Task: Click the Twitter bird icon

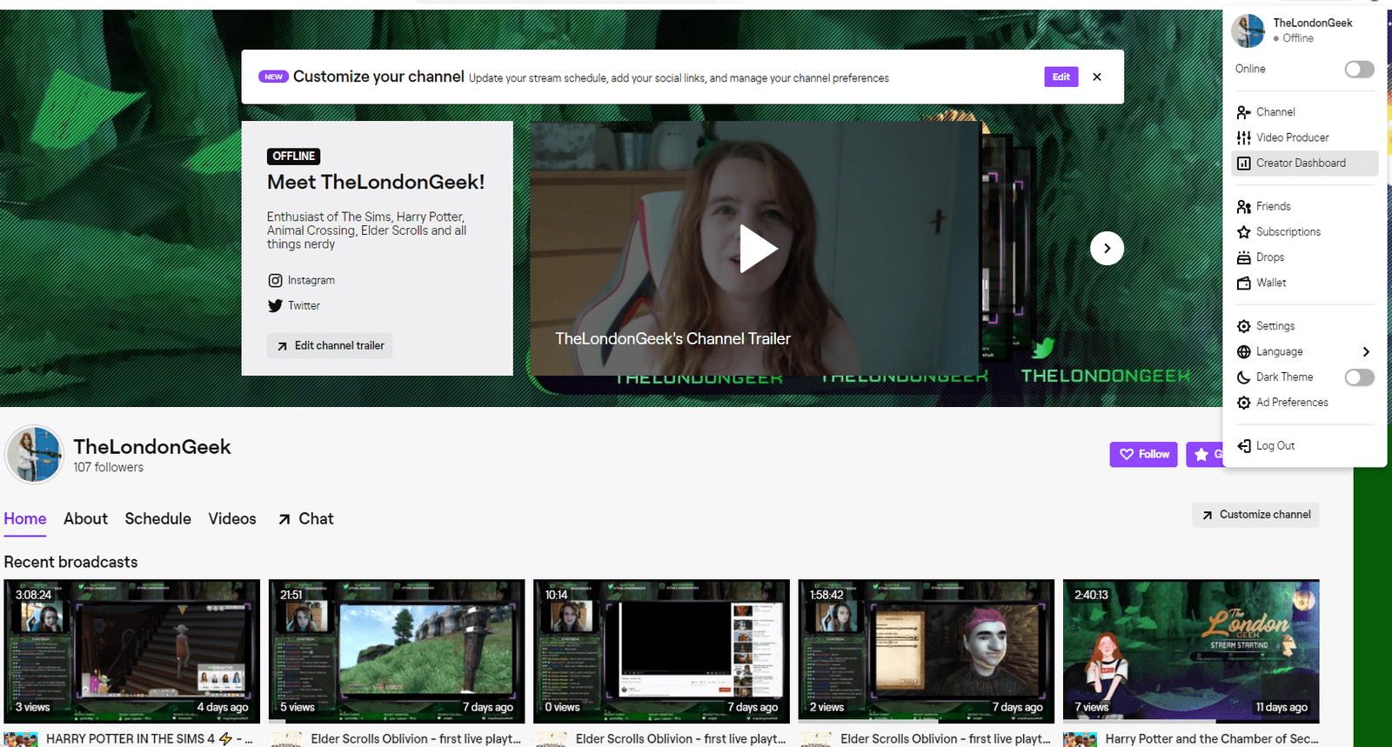Action: 275,306
